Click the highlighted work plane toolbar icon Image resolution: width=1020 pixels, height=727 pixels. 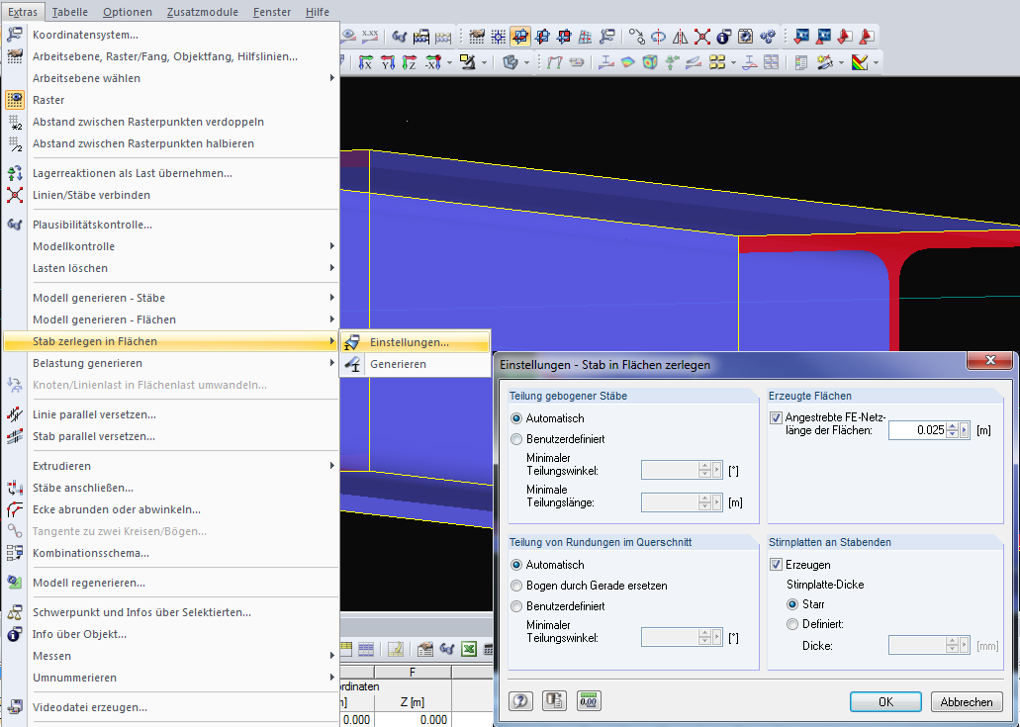click(519, 37)
